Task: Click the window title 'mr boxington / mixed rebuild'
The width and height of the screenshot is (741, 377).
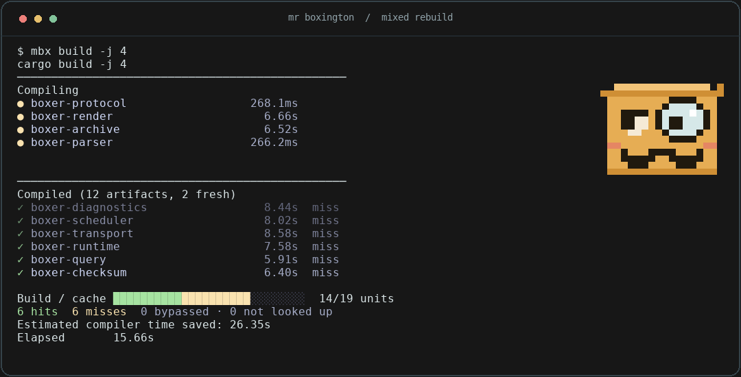Action: [370, 17]
